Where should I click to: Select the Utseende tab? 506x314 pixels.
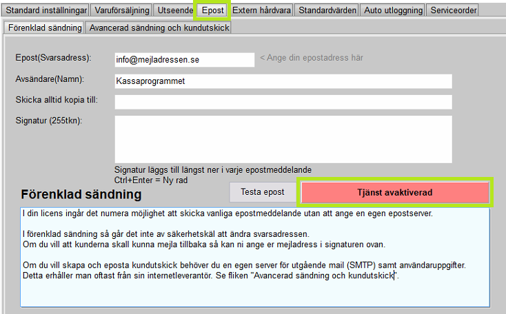(175, 10)
